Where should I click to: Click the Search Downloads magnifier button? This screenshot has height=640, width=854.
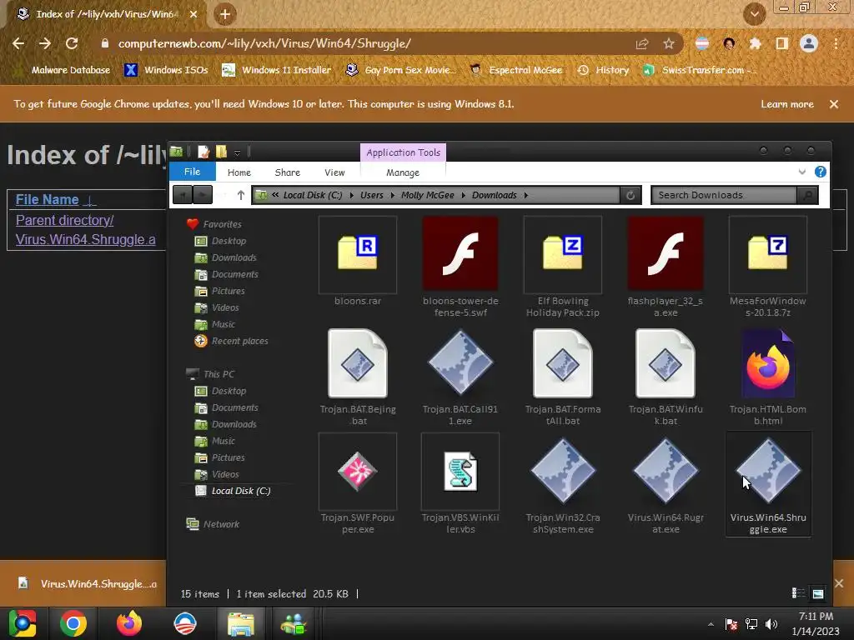[807, 195]
